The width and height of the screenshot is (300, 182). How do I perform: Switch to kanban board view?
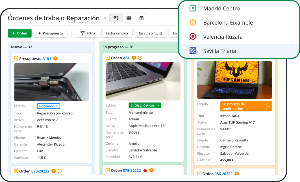click(116, 18)
